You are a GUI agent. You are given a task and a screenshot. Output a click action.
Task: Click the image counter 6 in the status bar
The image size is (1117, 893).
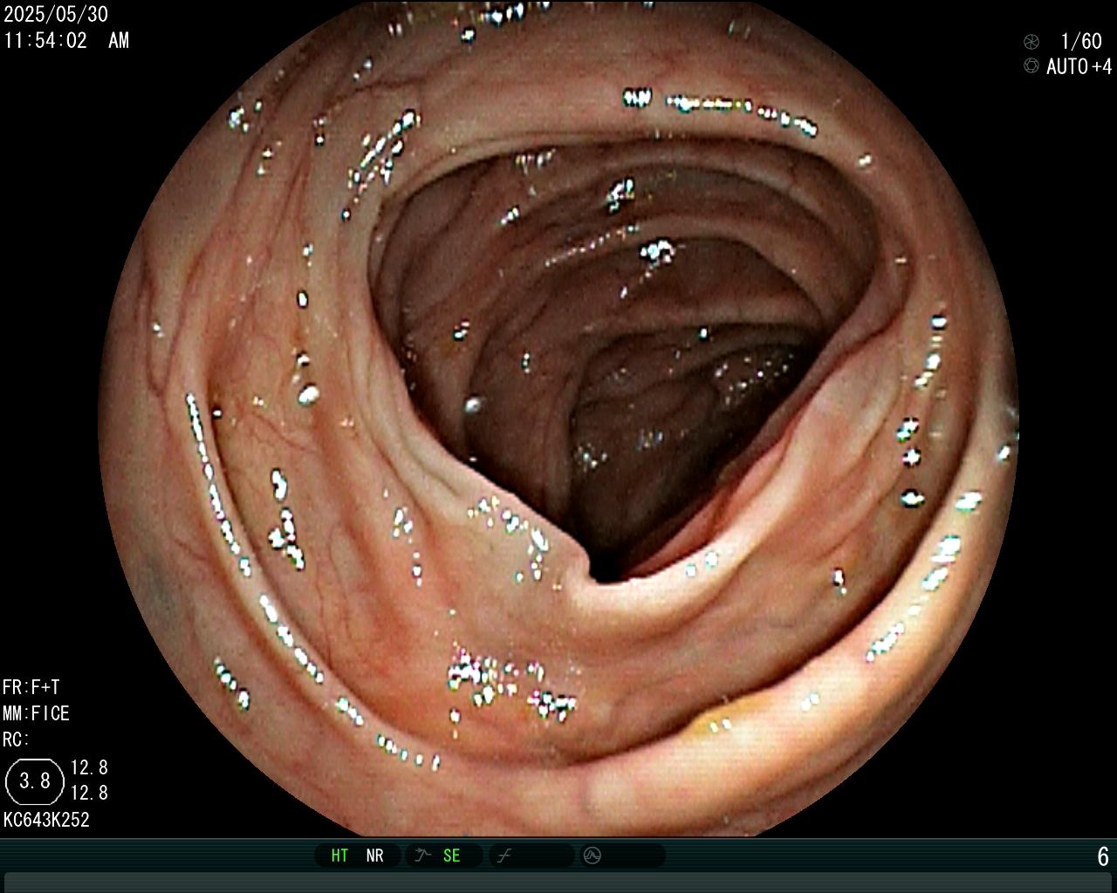tap(1103, 856)
